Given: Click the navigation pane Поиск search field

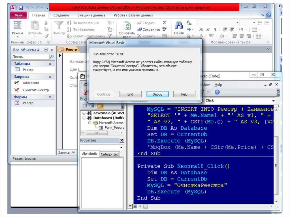Looking at the screenshot, I should point(31,57).
